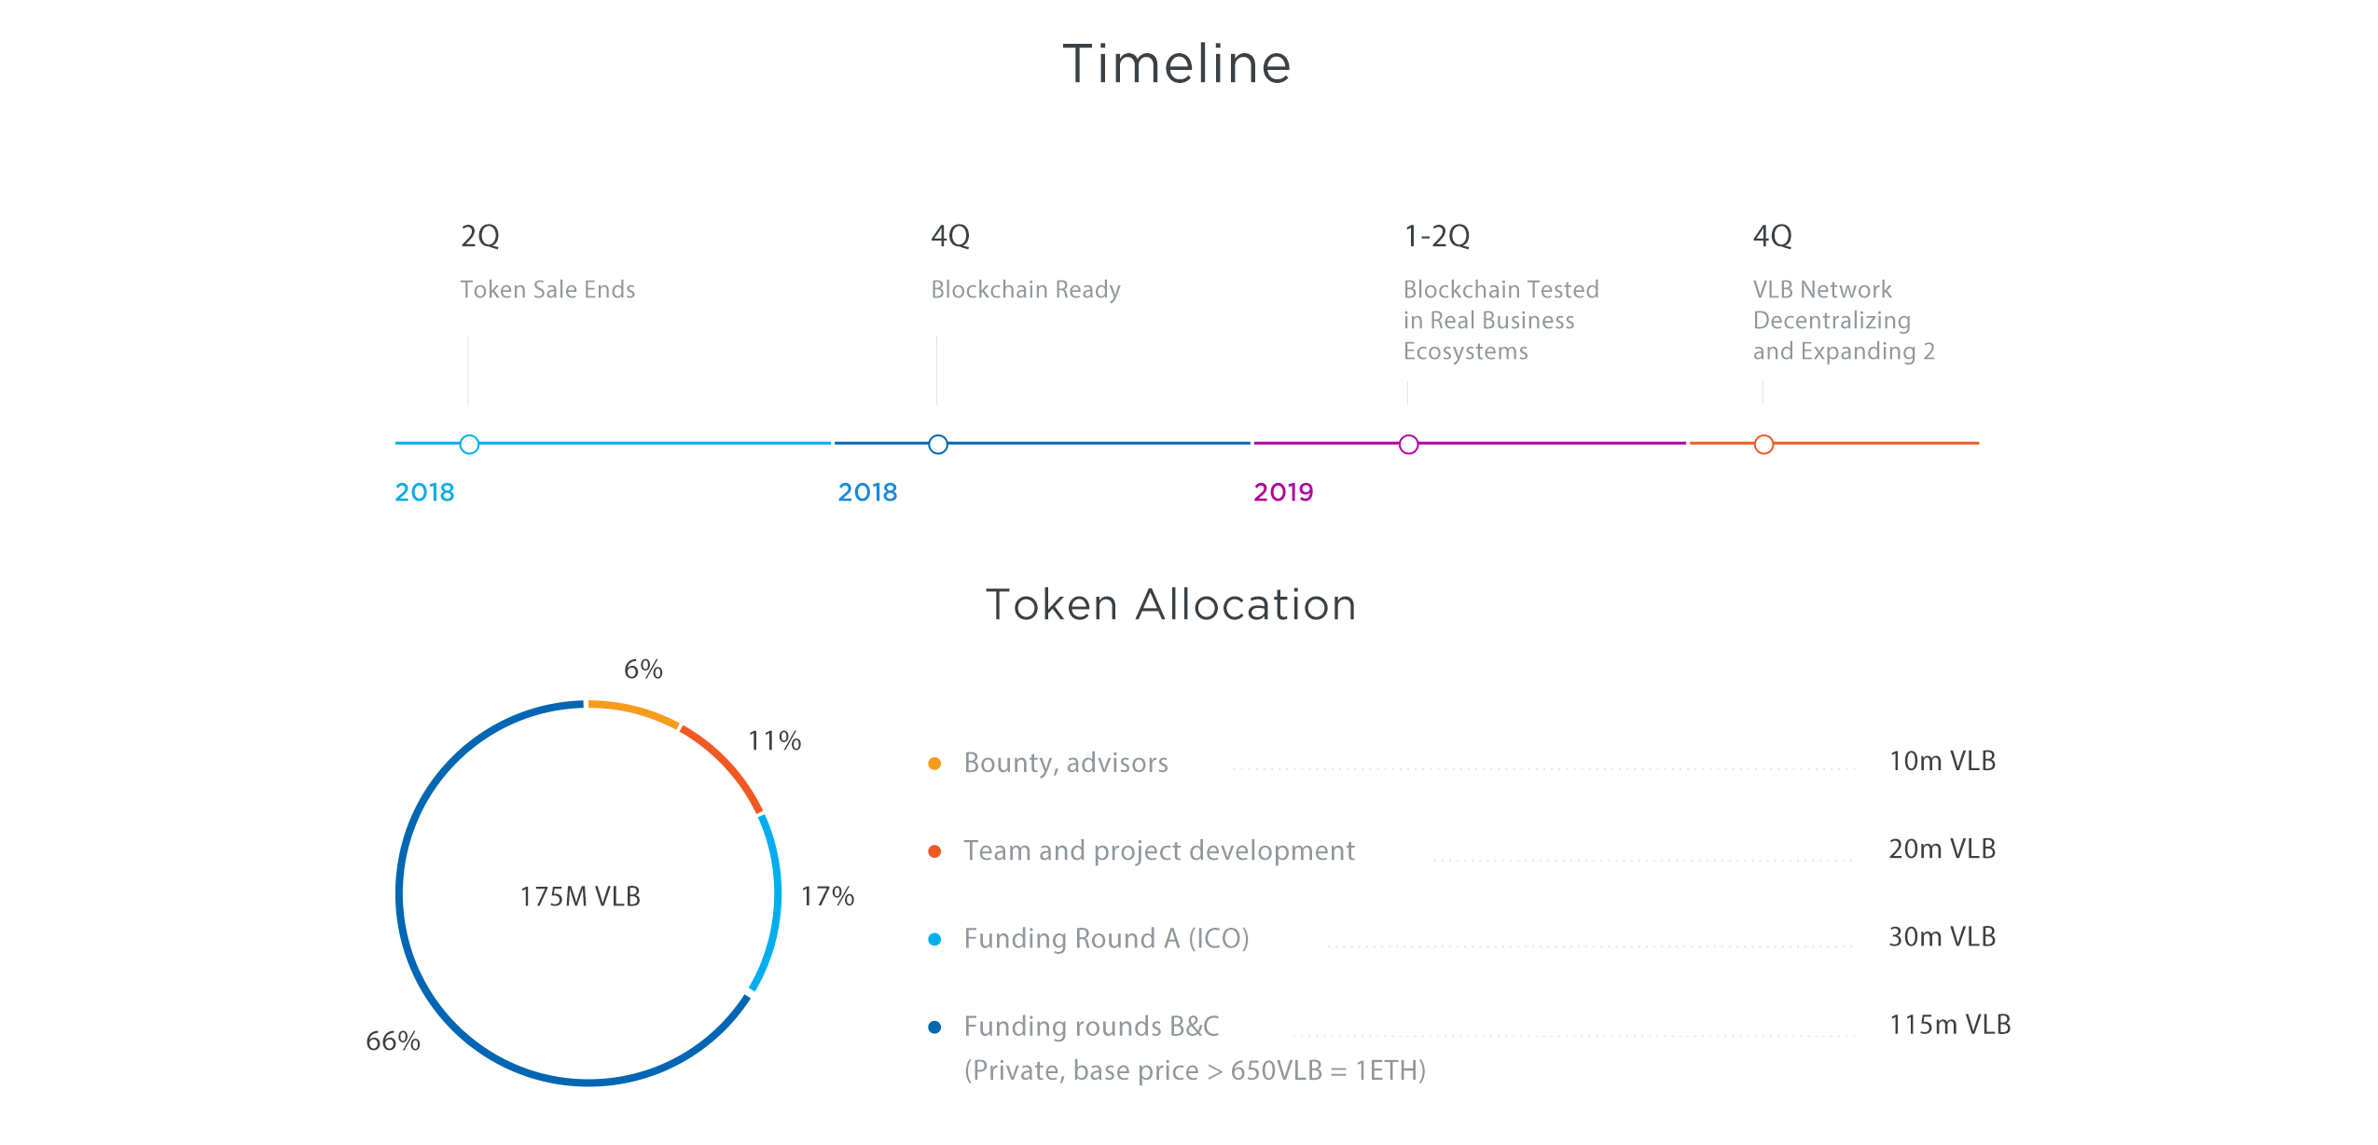Select the red Team and project development dot
This screenshot has height=1145, width=2378.
[x=934, y=851]
